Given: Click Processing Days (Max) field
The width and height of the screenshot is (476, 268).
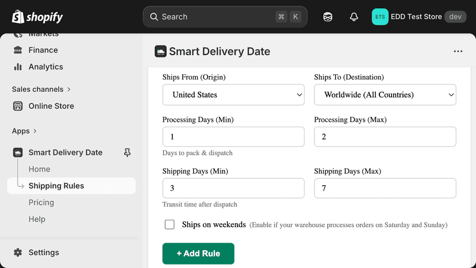Looking at the screenshot, I should 385,137.
